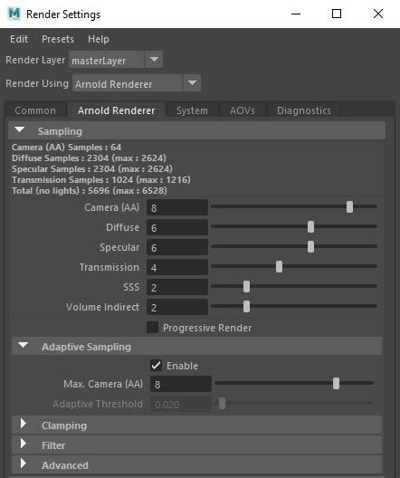
Task: Open the Edit menu
Action: click(x=19, y=39)
